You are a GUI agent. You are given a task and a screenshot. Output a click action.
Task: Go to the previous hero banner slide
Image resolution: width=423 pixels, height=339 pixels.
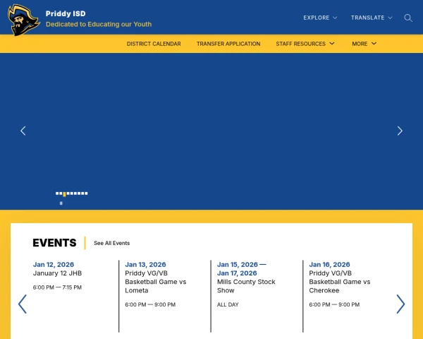click(x=23, y=131)
